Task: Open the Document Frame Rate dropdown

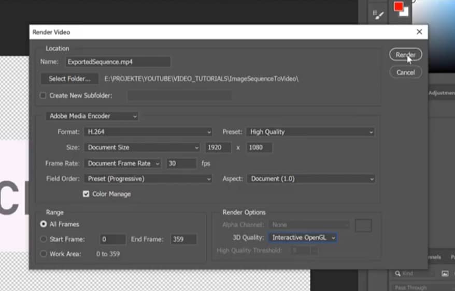Action: [x=122, y=163]
